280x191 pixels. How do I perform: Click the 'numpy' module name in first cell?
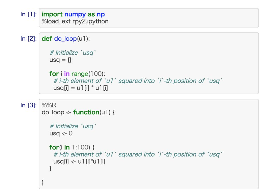tap(75, 14)
